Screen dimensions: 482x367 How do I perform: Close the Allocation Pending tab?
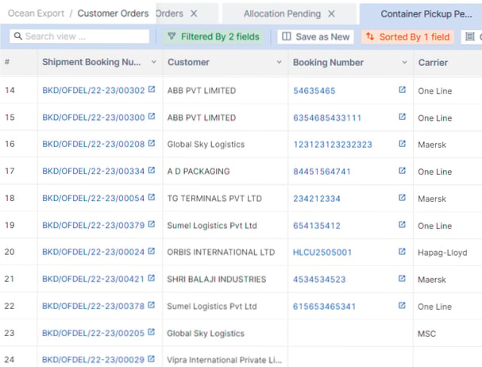tap(331, 14)
